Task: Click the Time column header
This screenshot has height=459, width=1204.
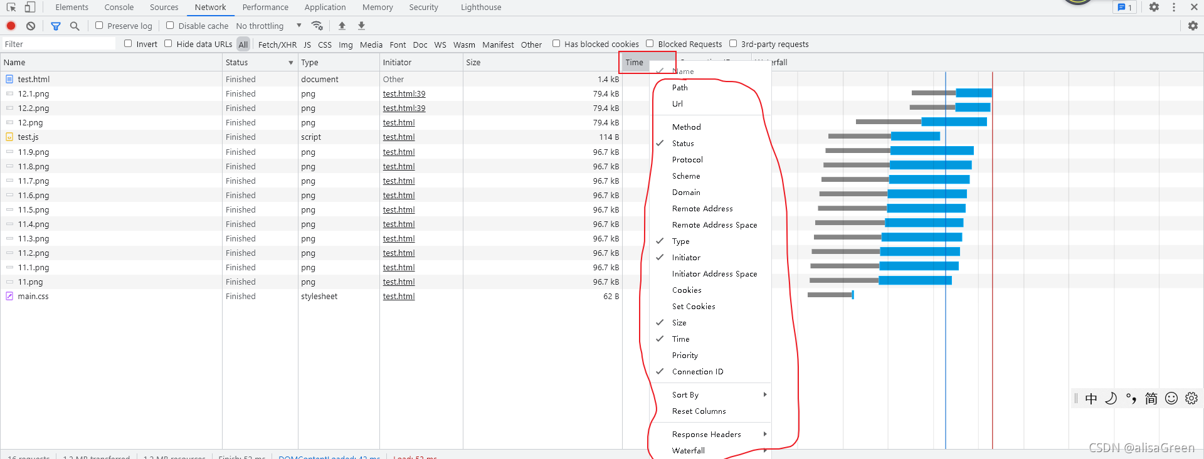Action: (x=635, y=63)
